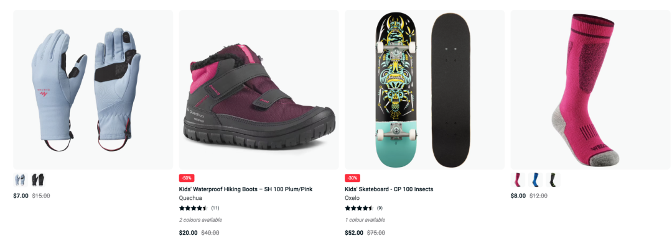
Task: Click the $52.00 skateboard price
Action: 354,233
